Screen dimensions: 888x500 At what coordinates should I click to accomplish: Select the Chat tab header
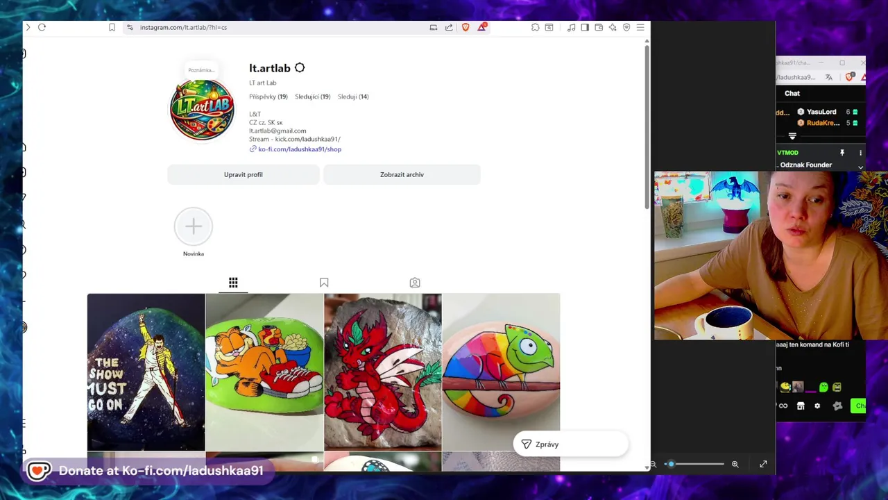(792, 93)
